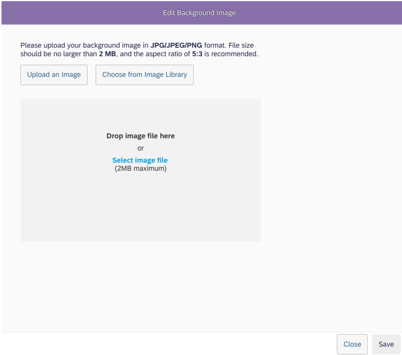Click the word 'Upload' on the first button

[x=38, y=75]
